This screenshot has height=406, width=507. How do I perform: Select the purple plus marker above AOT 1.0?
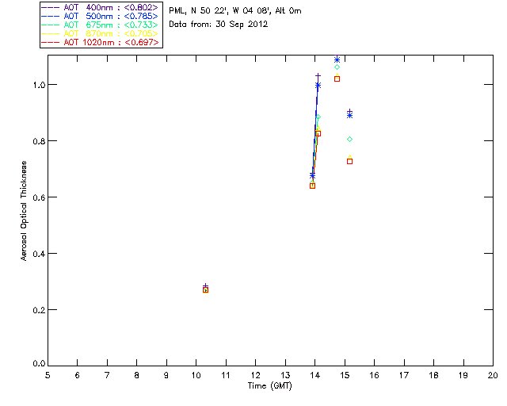318,76
